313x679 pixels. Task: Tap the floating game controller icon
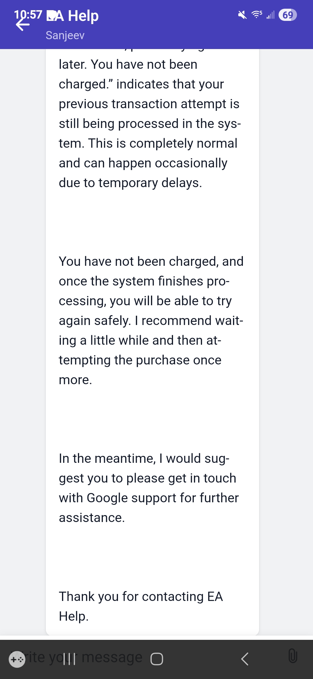(17, 660)
